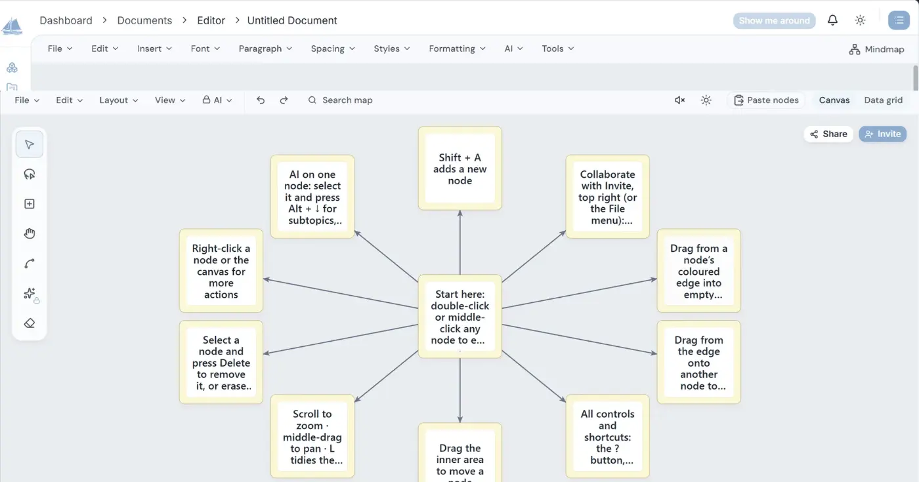Image resolution: width=919 pixels, height=482 pixels.
Task: Select the eraser tool
Action: pyautogui.click(x=30, y=323)
